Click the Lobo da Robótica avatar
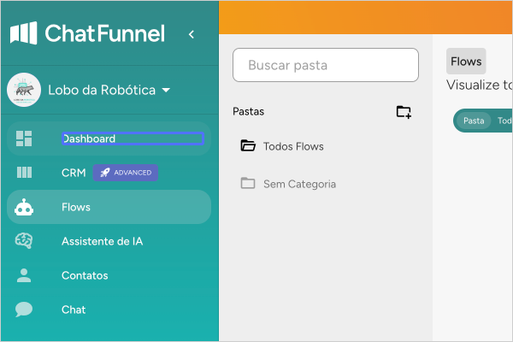Image resolution: width=513 pixels, height=342 pixels. coord(24,90)
